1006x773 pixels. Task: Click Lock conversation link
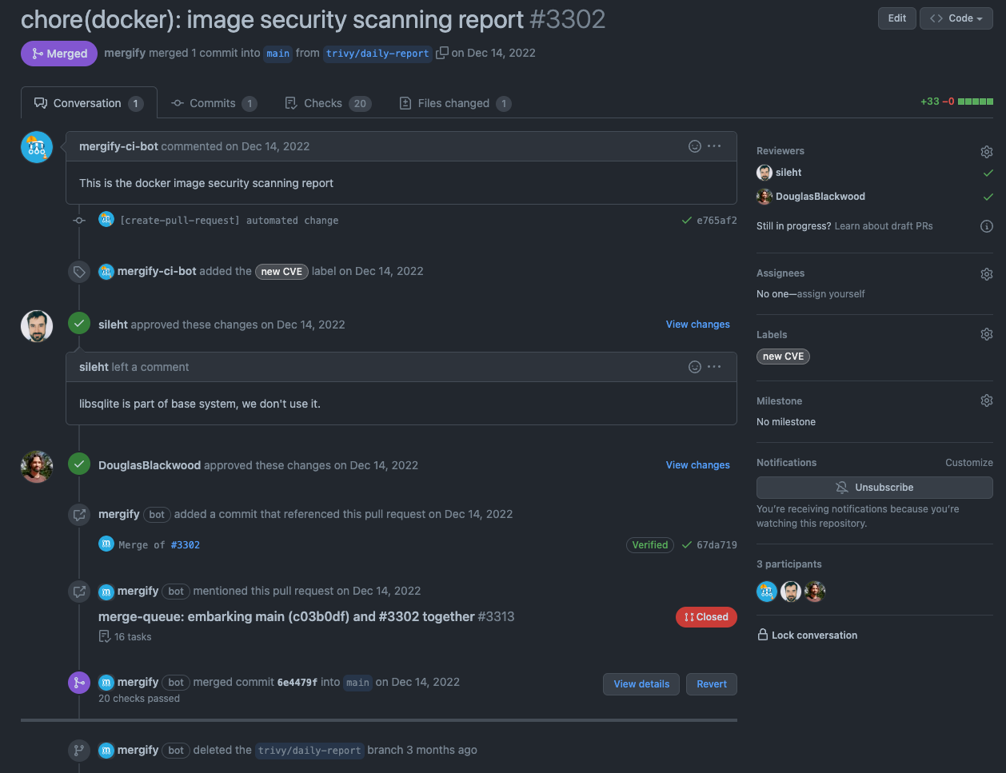click(x=814, y=636)
